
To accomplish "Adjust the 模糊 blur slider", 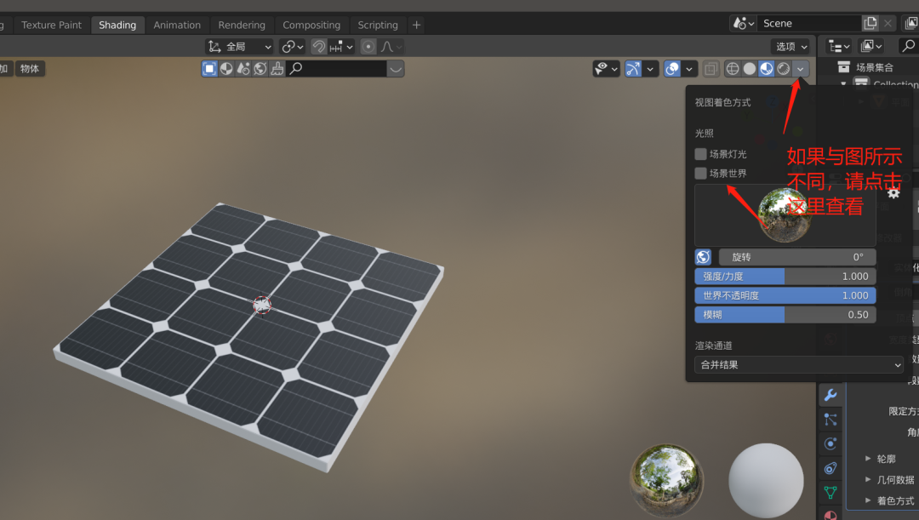I will (785, 315).
